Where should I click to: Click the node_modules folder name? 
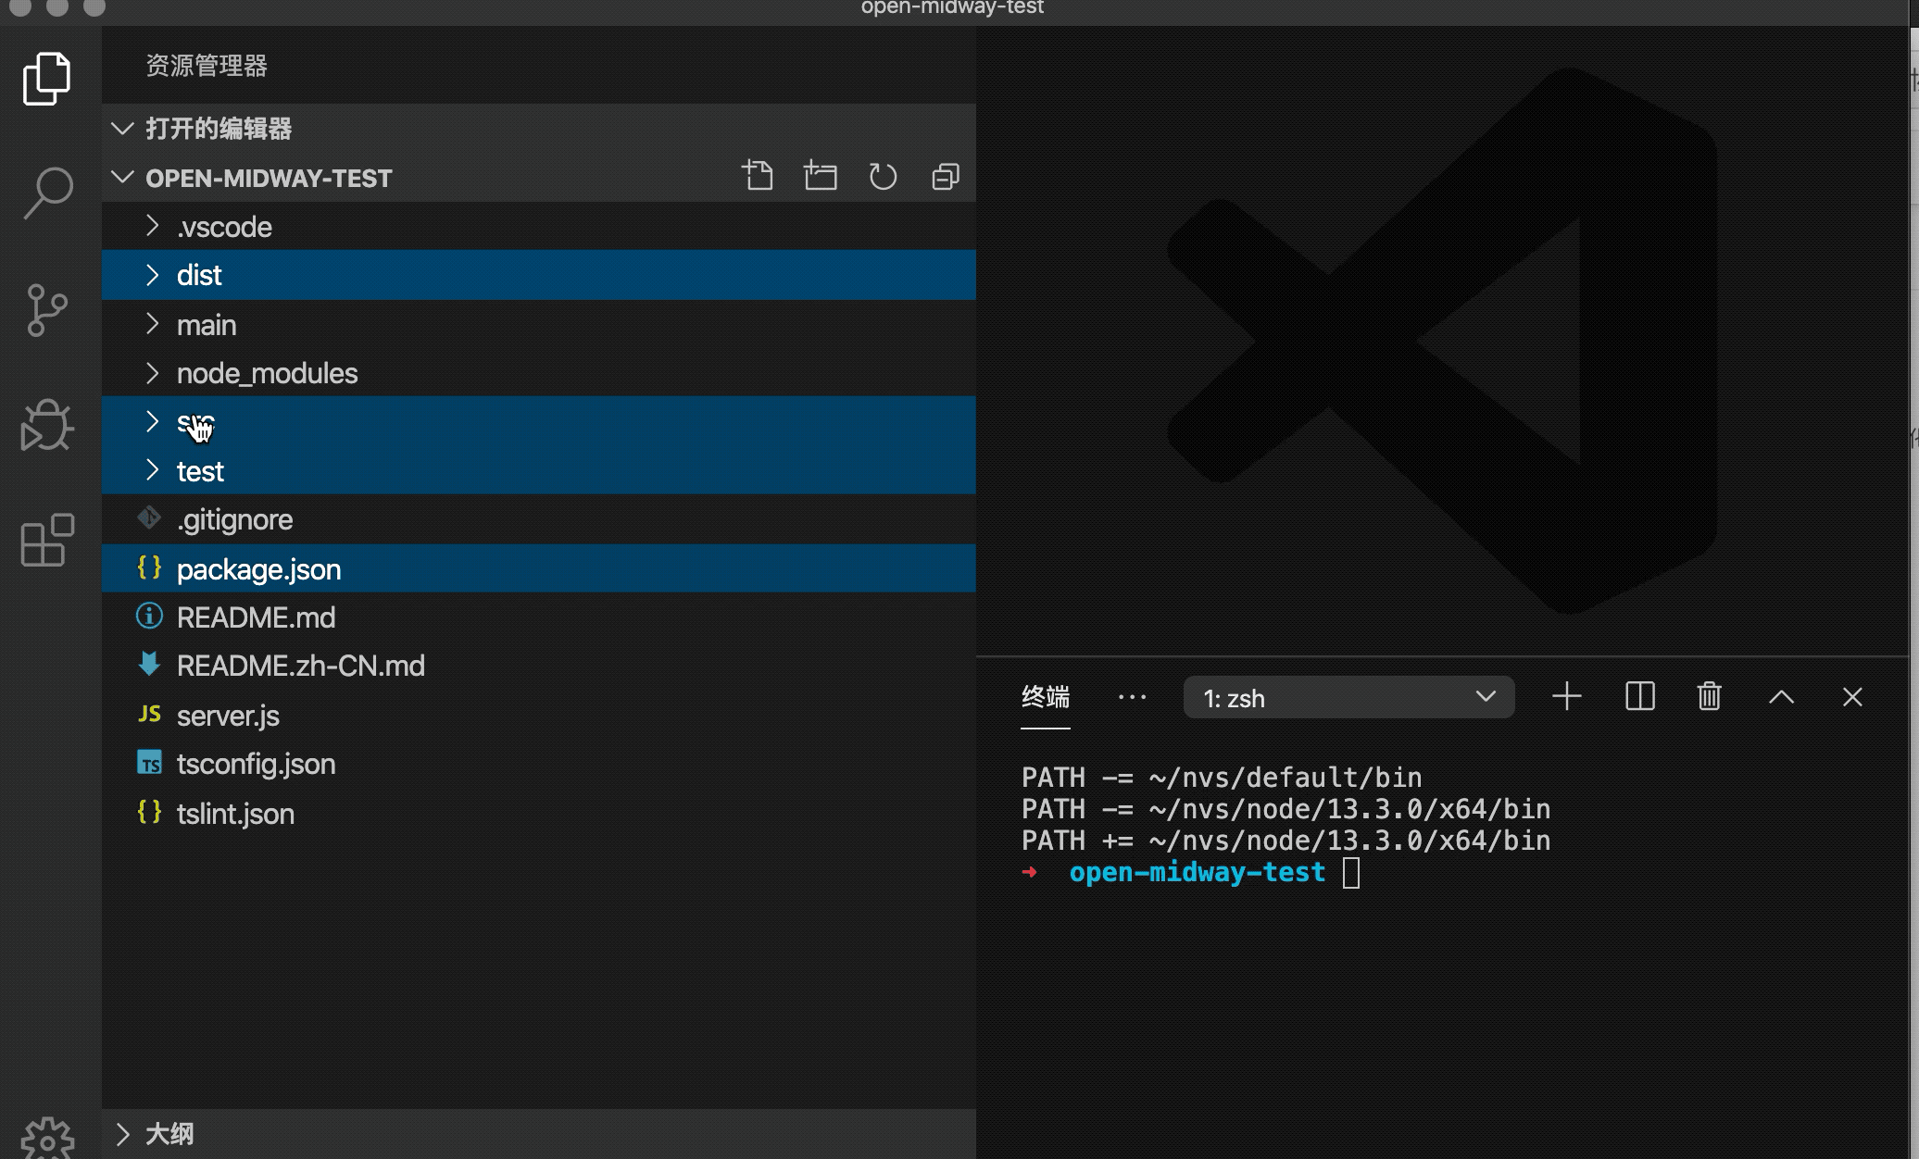coord(267,373)
